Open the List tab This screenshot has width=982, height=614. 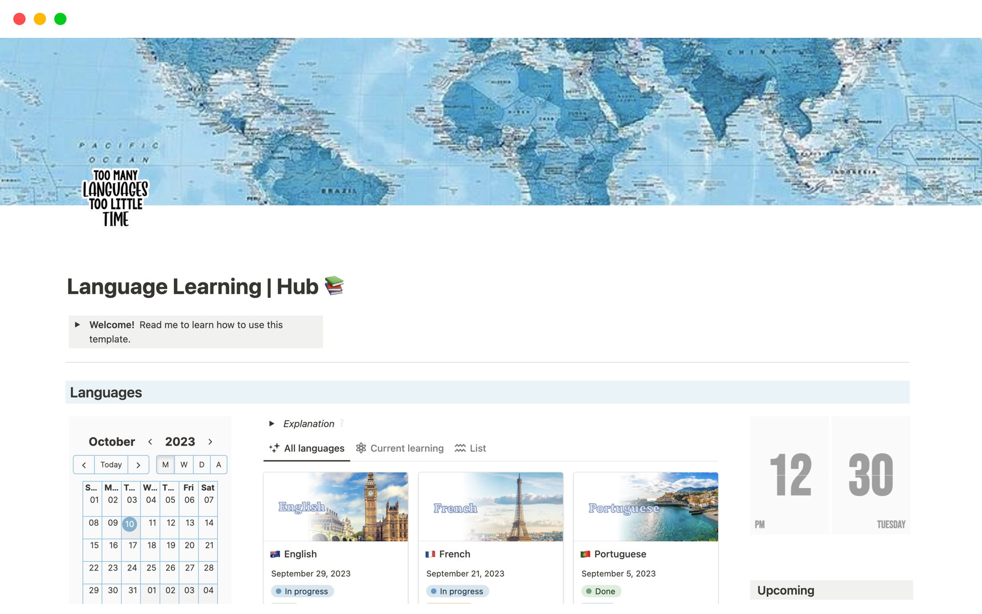click(477, 448)
